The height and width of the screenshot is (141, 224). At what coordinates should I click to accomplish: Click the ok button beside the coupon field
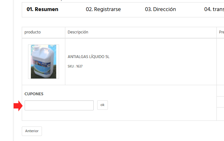103,105
